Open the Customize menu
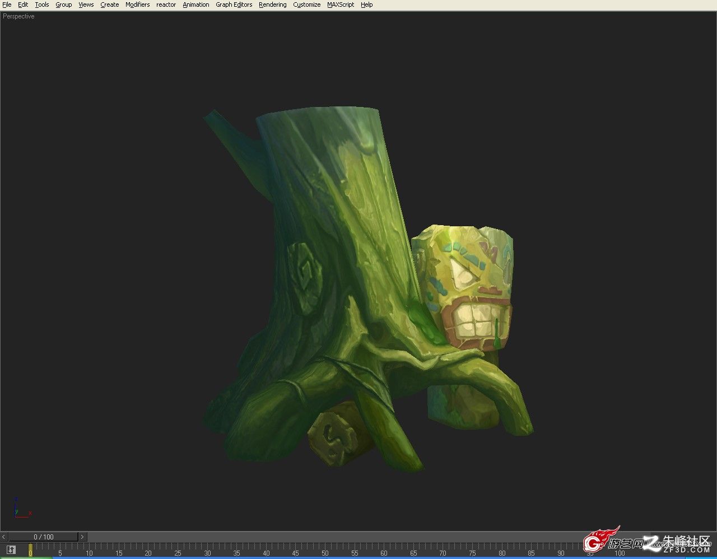The width and height of the screenshot is (717, 559). tap(306, 4)
